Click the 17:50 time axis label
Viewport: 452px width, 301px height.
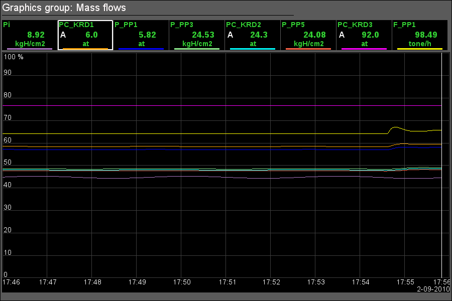point(182,282)
